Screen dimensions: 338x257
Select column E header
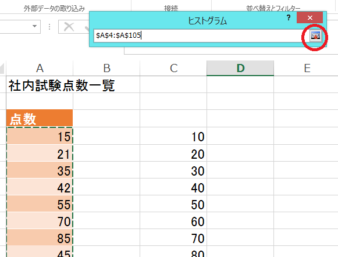pos(306,68)
